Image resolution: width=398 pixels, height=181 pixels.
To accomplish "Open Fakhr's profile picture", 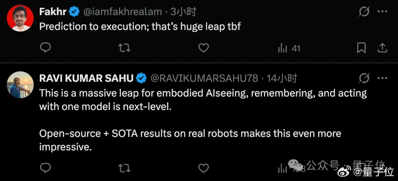I will point(21,18).
